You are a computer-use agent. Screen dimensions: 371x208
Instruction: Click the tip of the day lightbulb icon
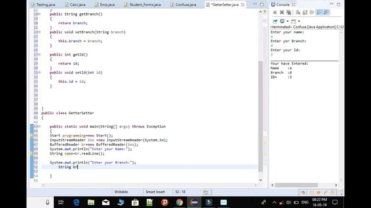click(341, 192)
